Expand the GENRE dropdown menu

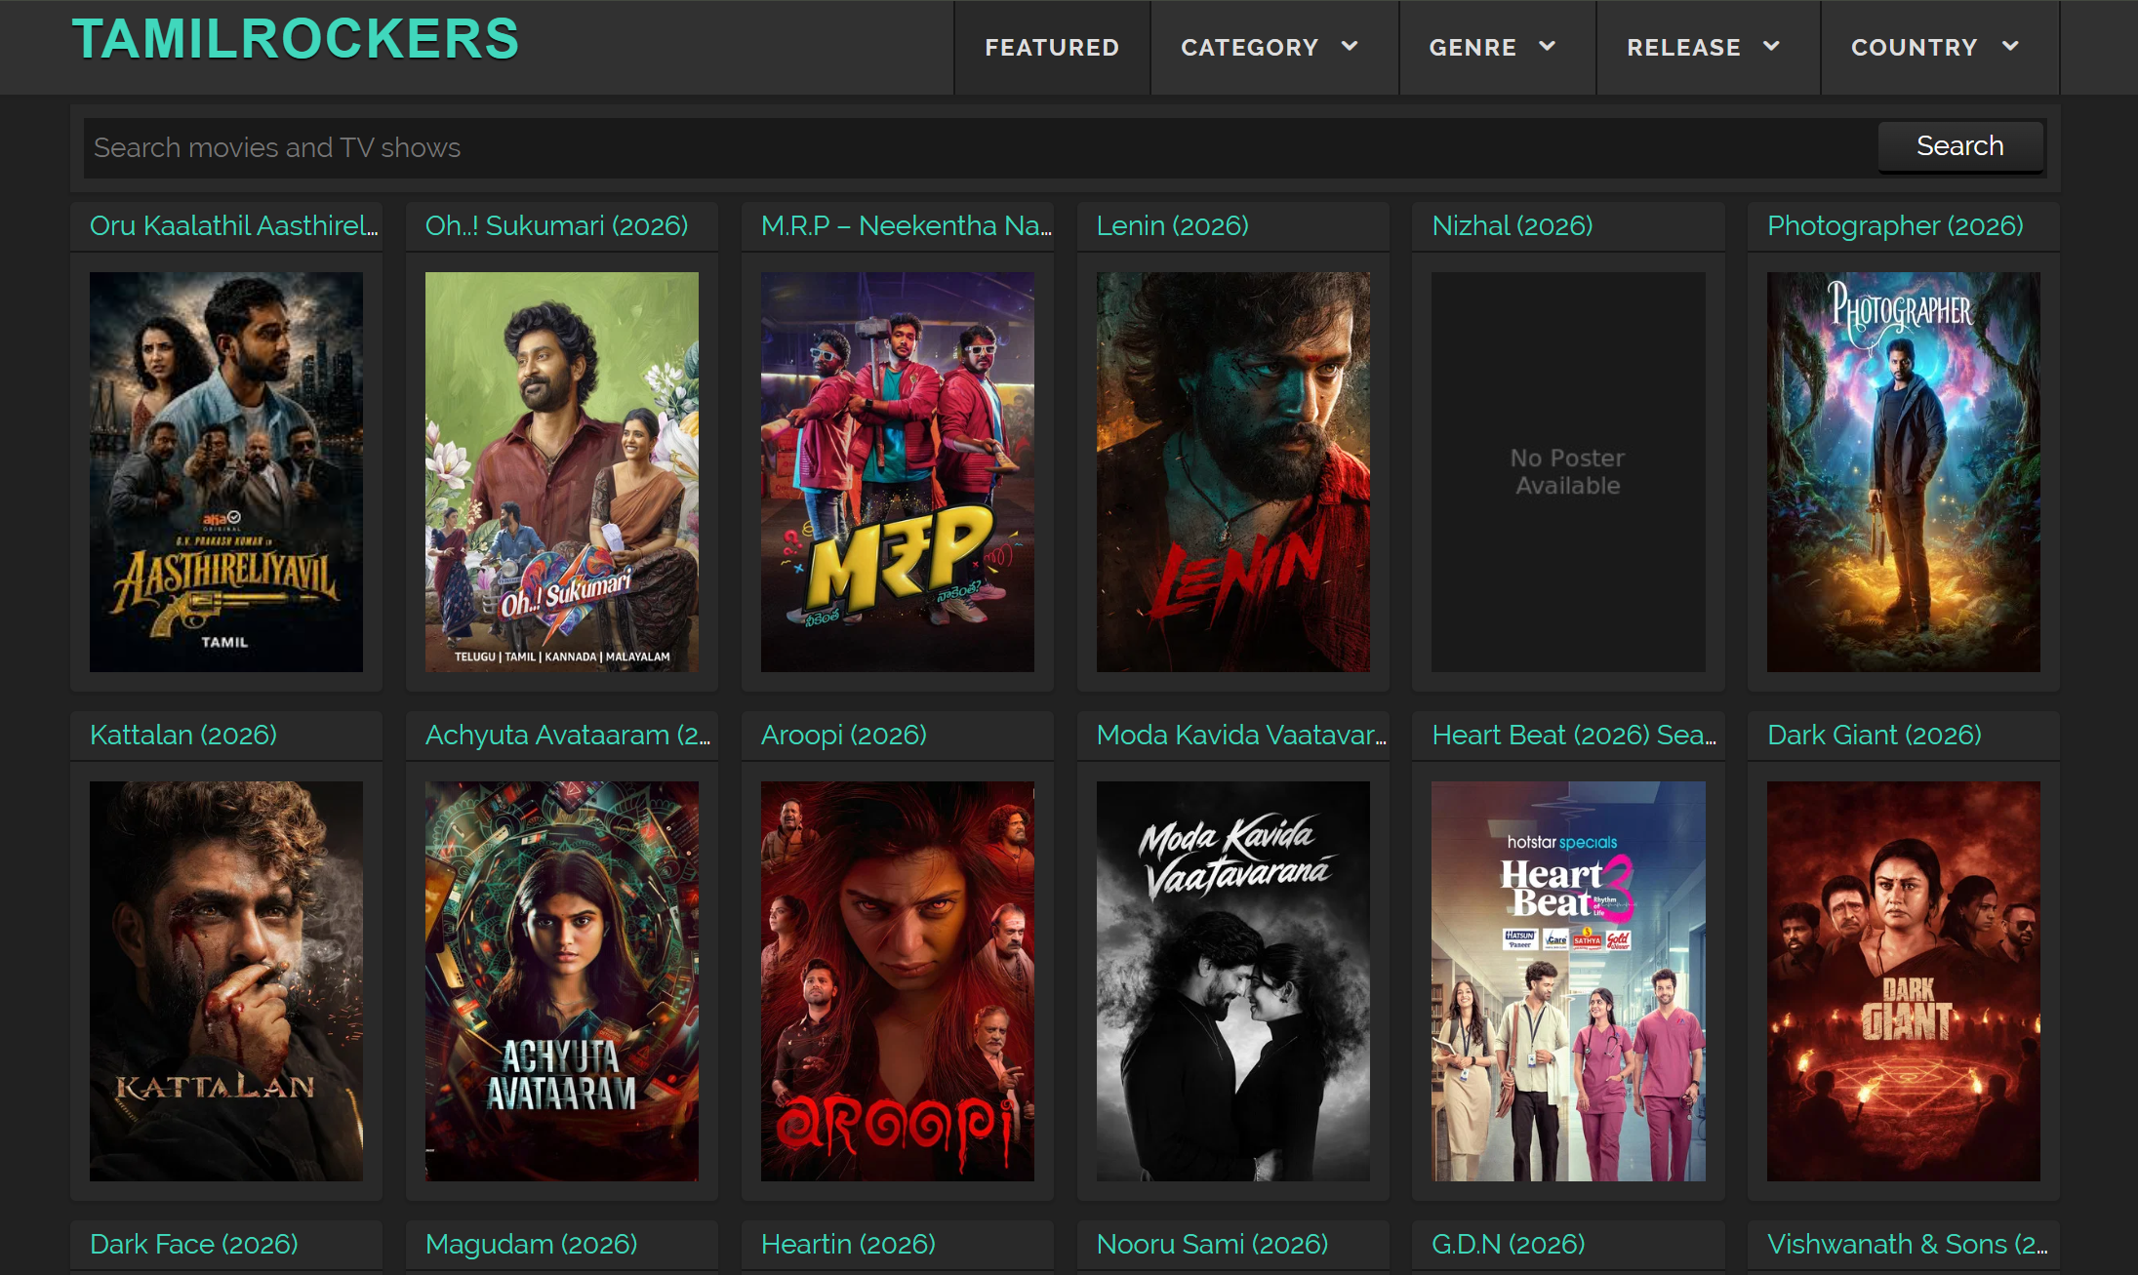click(x=1497, y=48)
